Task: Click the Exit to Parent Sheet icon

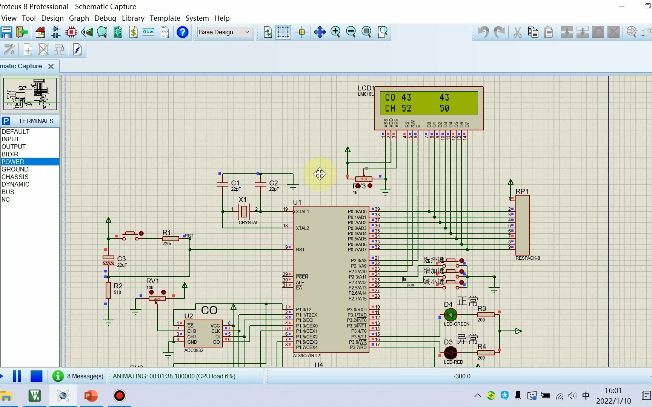Action: [x=59, y=49]
